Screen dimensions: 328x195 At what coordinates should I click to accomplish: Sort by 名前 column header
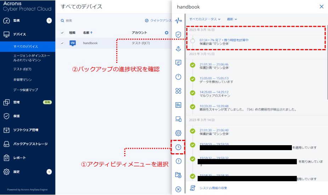click(x=87, y=33)
